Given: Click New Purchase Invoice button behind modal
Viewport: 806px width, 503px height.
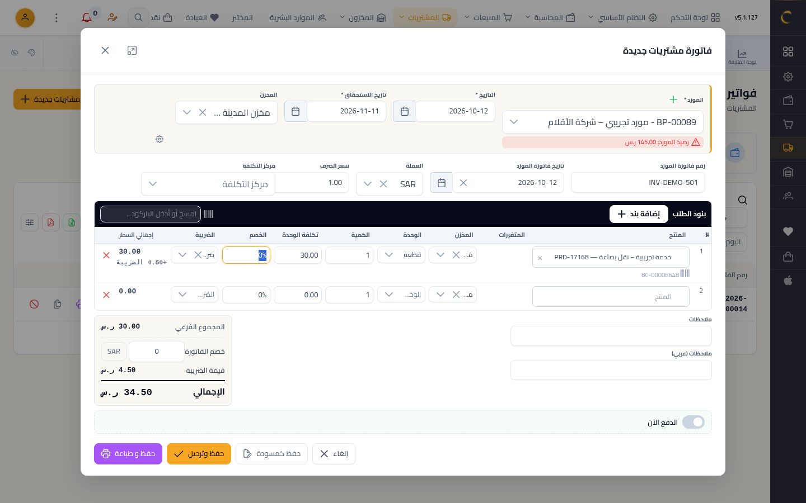Looking at the screenshot, I should point(47,99).
